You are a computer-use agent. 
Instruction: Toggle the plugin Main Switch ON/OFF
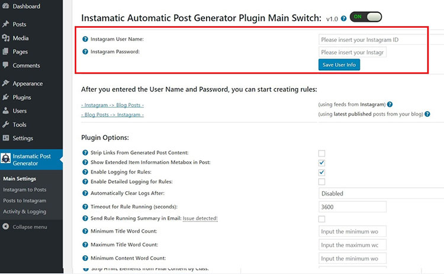click(366, 17)
